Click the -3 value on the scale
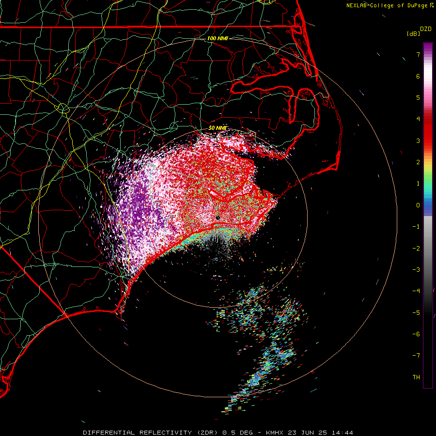436x436 pixels. click(x=416, y=270)
